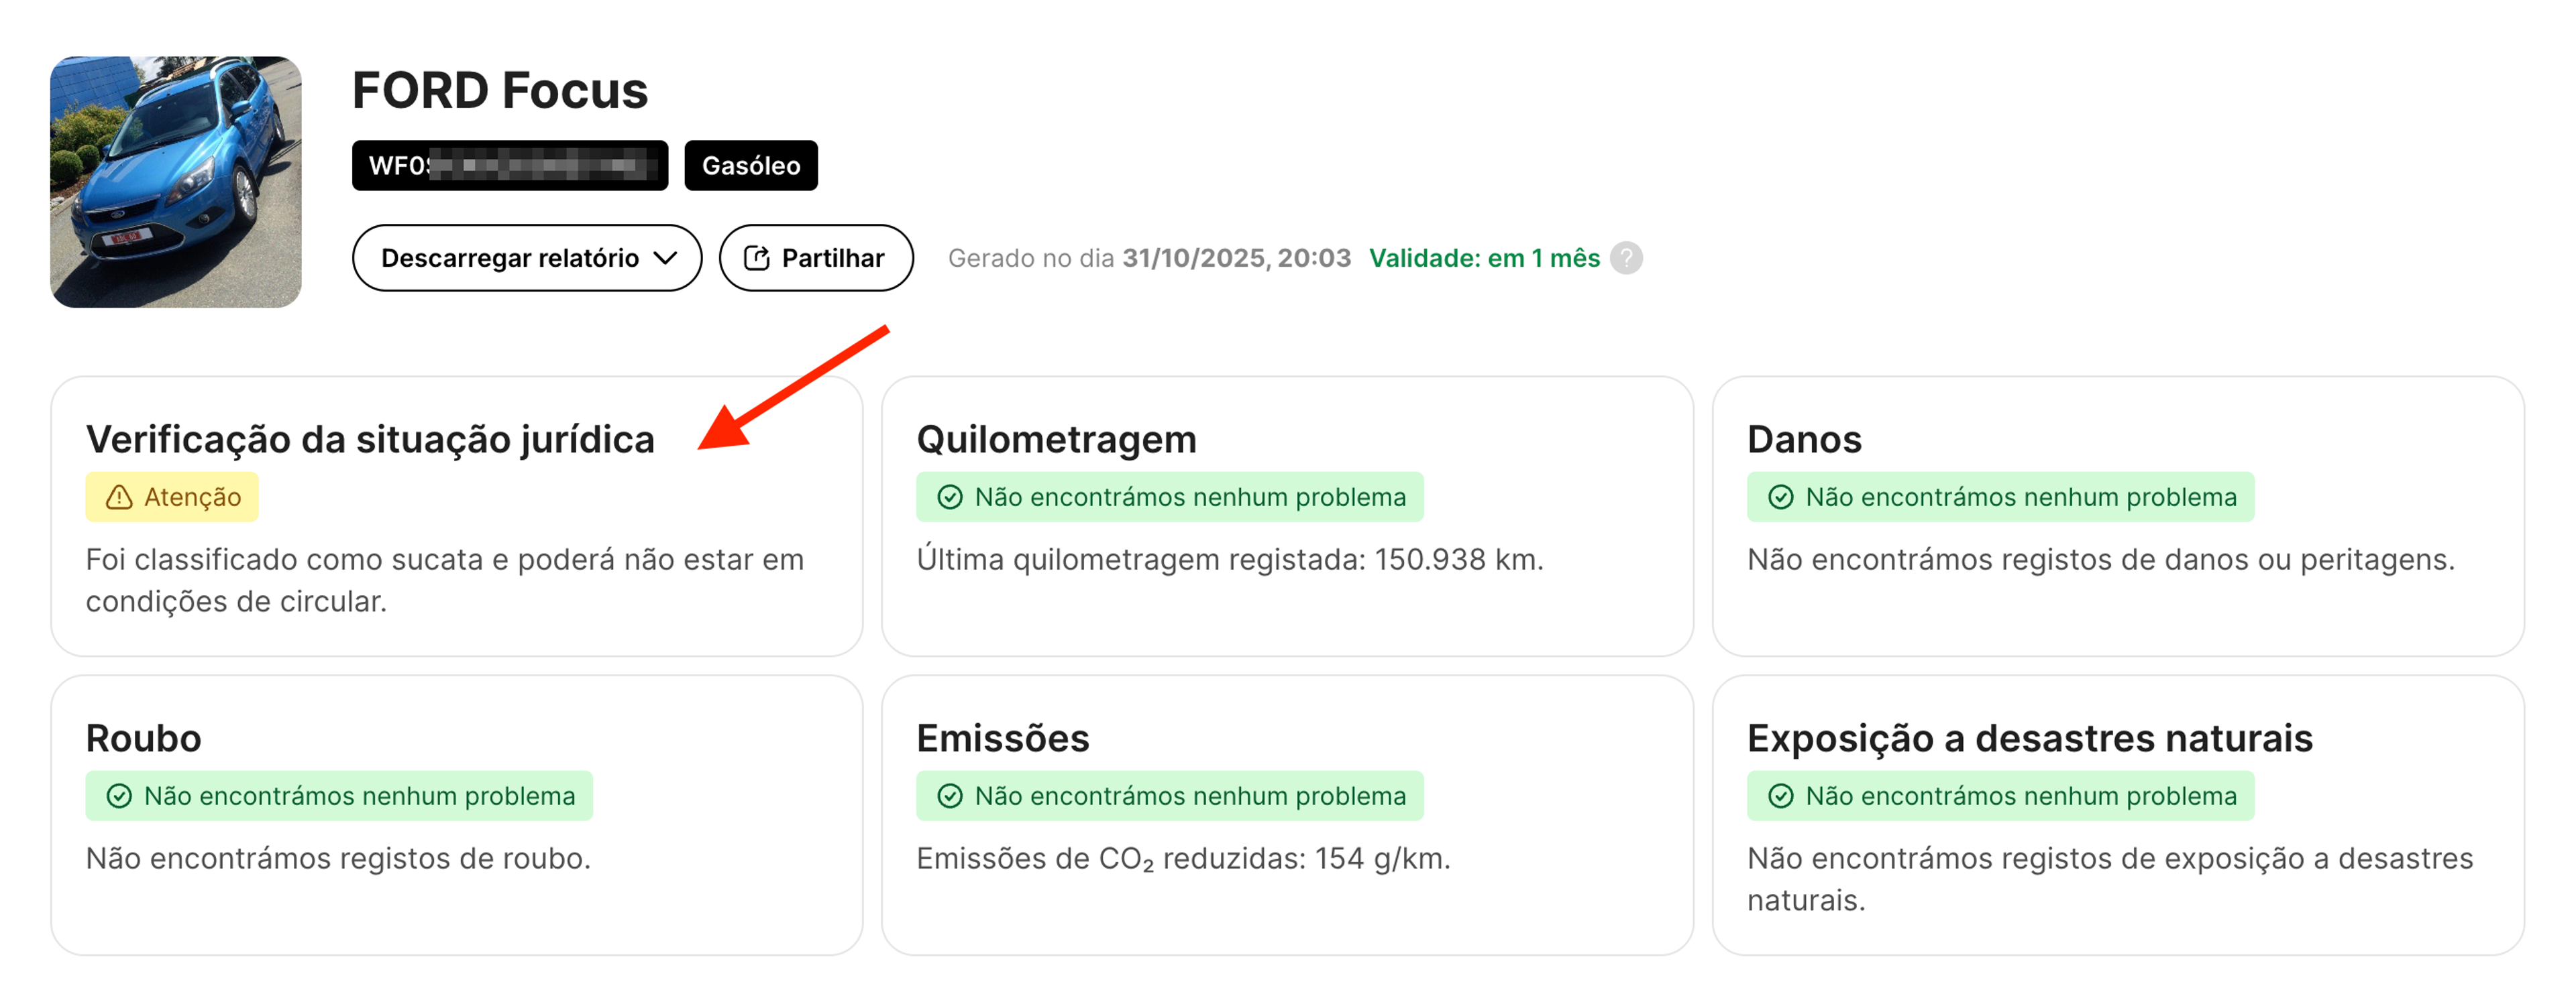Click the warning triangle in the Atenção badge
2576x992 pixels.
pos(119,495)
